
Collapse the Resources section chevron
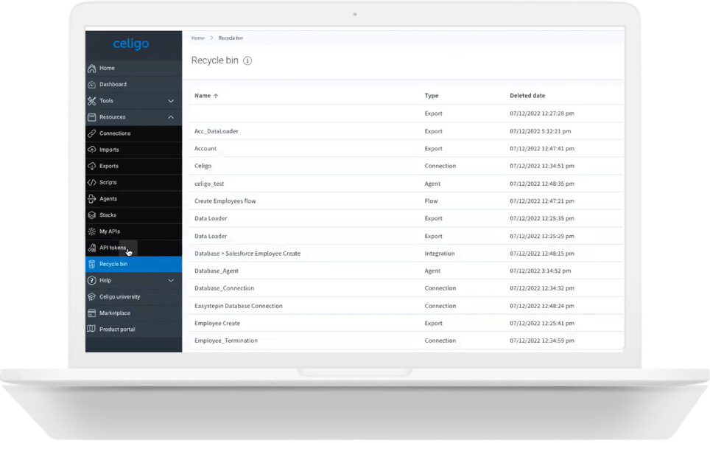[171, 117]
